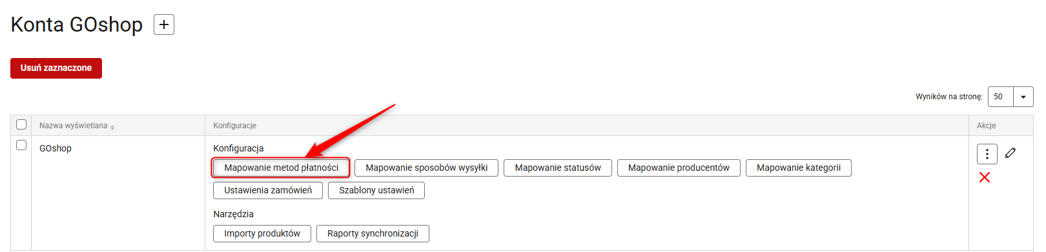Open Szablony ustawień

coord(376,190)
